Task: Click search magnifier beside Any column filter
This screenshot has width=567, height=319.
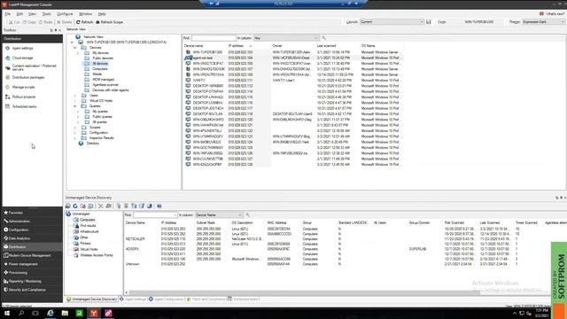Action: 323,38
